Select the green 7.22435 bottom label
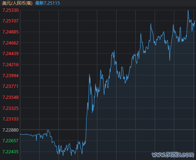Viewport: 196px width, 160px height. pos(10,152)
